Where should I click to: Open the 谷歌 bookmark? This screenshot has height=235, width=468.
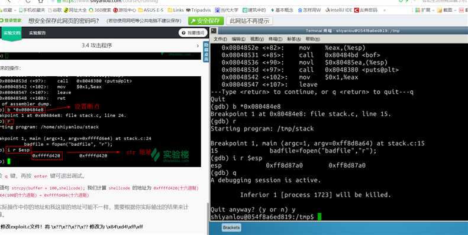55,10
